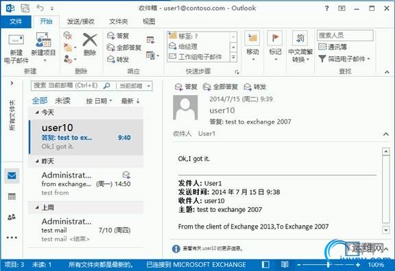Click the Outlook application icon in title bar
The height and width of the screenshot is (271, 395).
10,8
